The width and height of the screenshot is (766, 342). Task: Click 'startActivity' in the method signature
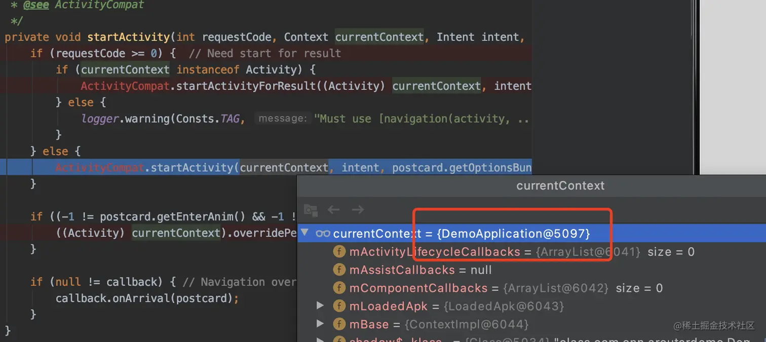click(x=128, y=37)
